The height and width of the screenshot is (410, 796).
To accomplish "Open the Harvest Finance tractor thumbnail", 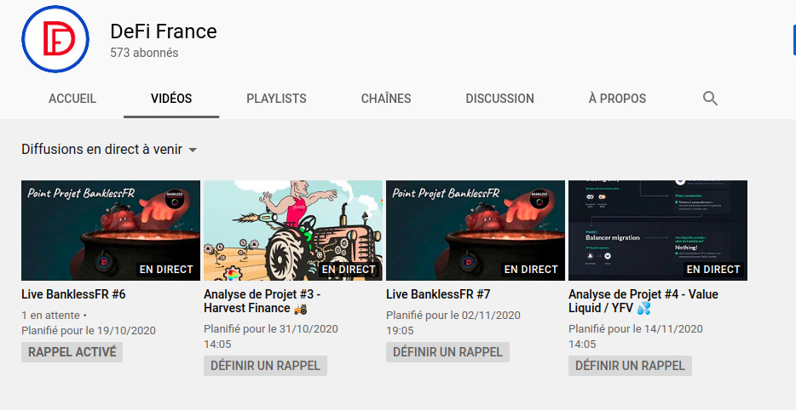I will point(293,231).
